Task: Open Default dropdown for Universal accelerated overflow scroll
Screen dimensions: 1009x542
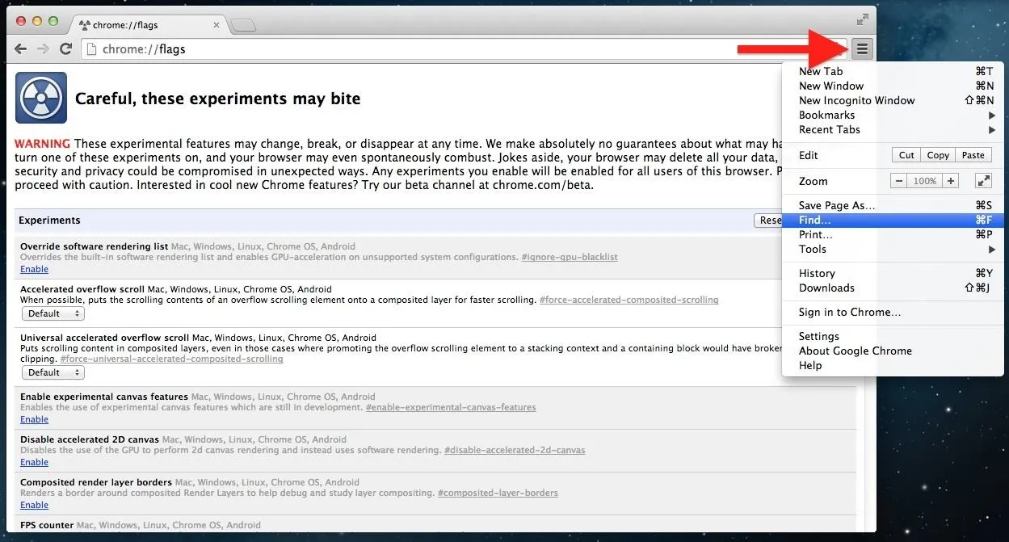Action: [53, 372]
